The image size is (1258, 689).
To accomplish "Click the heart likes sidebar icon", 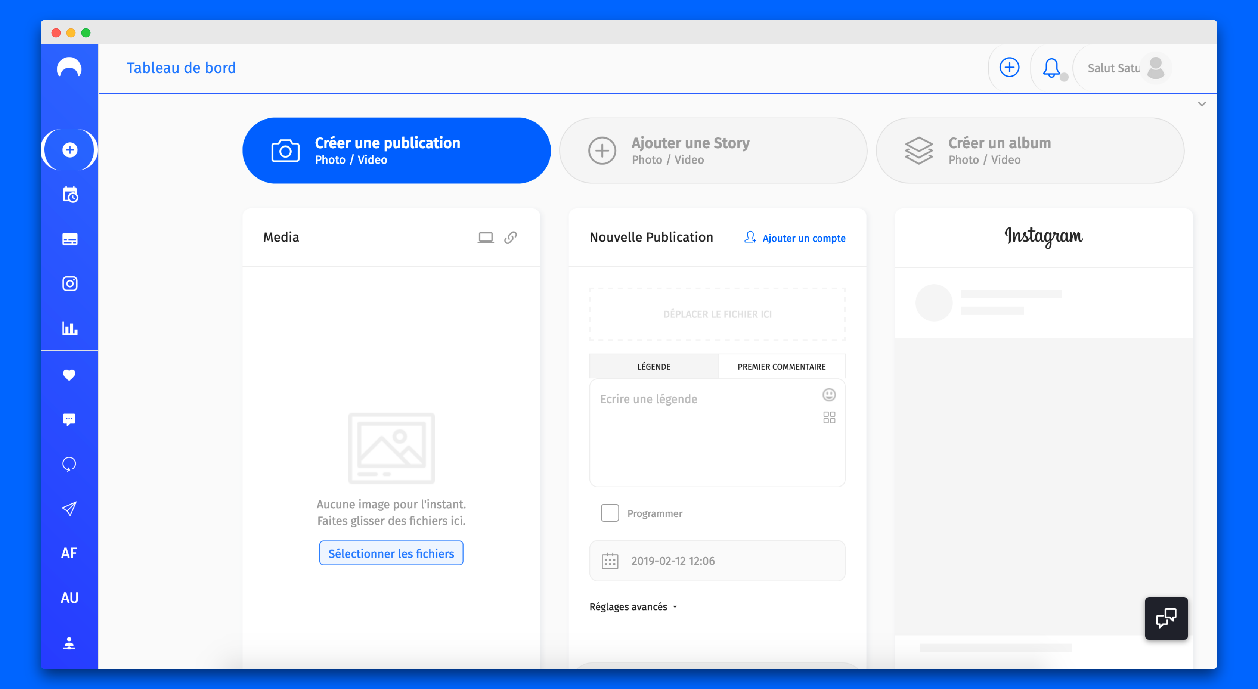I will click(69, 375).
